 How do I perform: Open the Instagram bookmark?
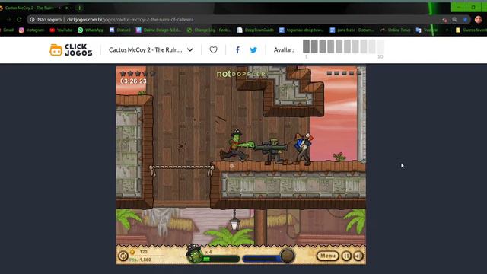31,30
